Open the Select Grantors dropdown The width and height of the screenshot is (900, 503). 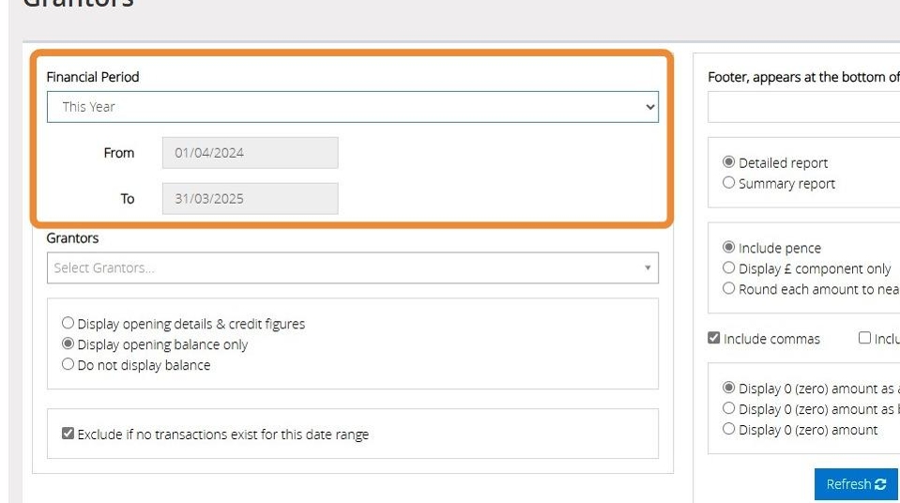tap(353, 267)
